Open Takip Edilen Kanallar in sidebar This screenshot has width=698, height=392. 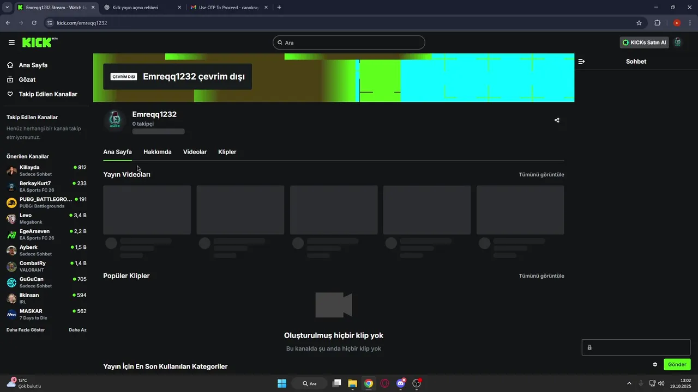coord(42,94)
